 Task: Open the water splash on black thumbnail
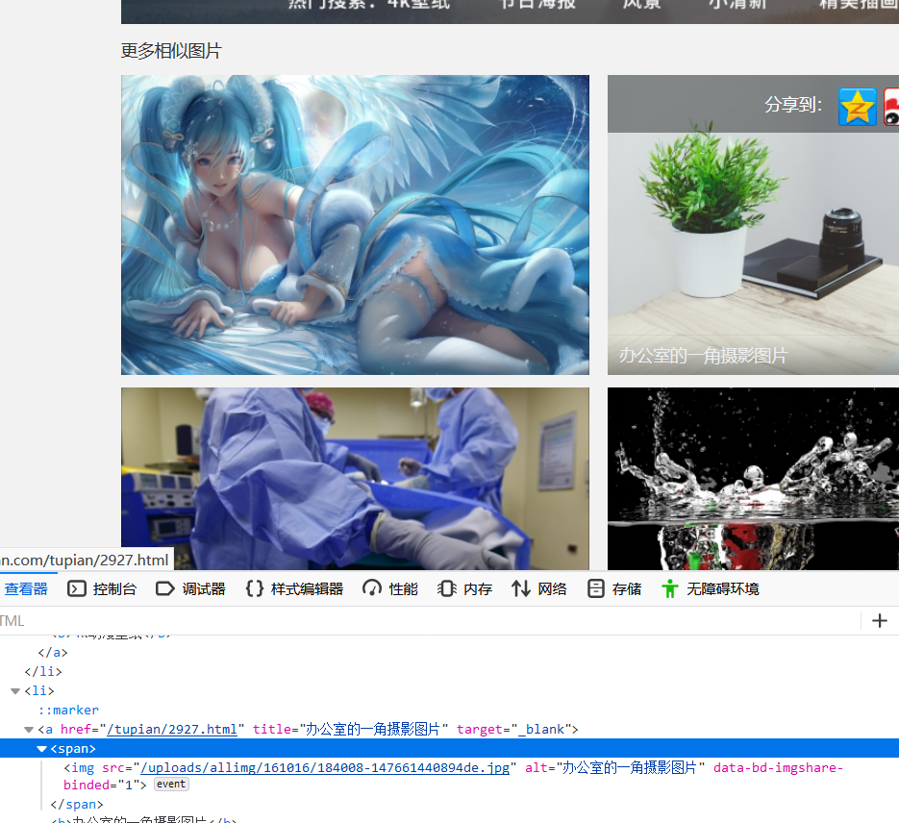pos(754,478)
